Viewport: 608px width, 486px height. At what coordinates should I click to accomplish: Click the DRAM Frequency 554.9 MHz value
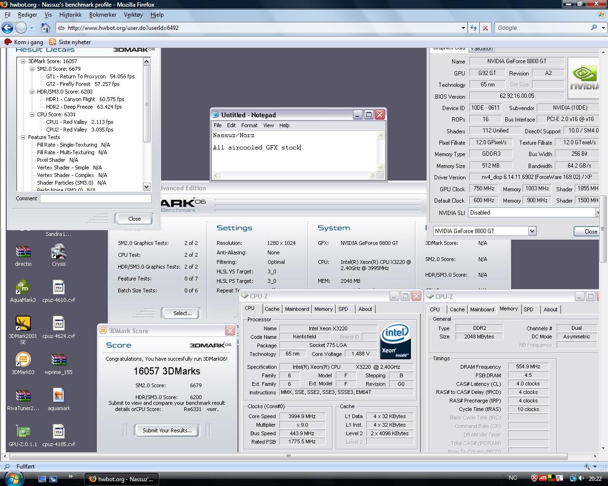[x=528, y=366]
